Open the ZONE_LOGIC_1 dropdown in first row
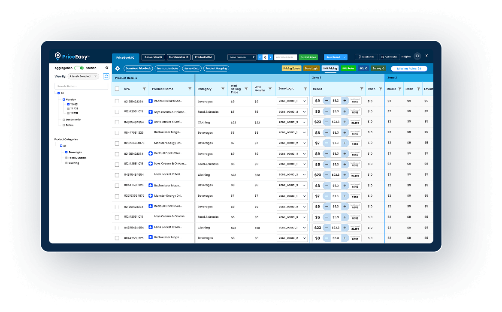The height and width of the screenshot is (312, 502). (292, 101)
